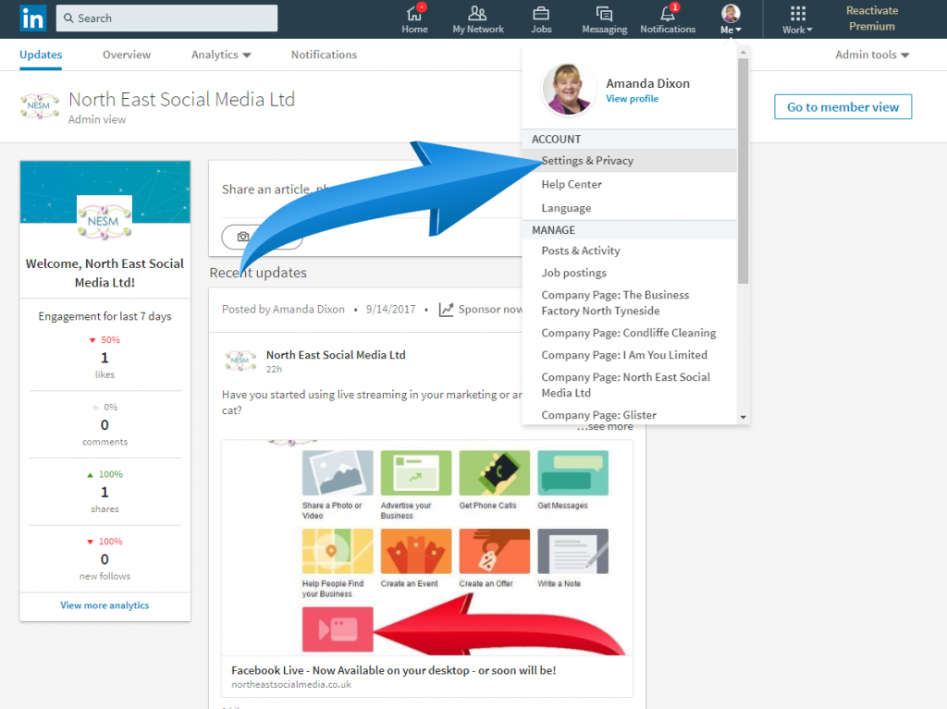947x709 pixels.
Task: Open the Messaging icon
Action: click(x=604, y=13)
